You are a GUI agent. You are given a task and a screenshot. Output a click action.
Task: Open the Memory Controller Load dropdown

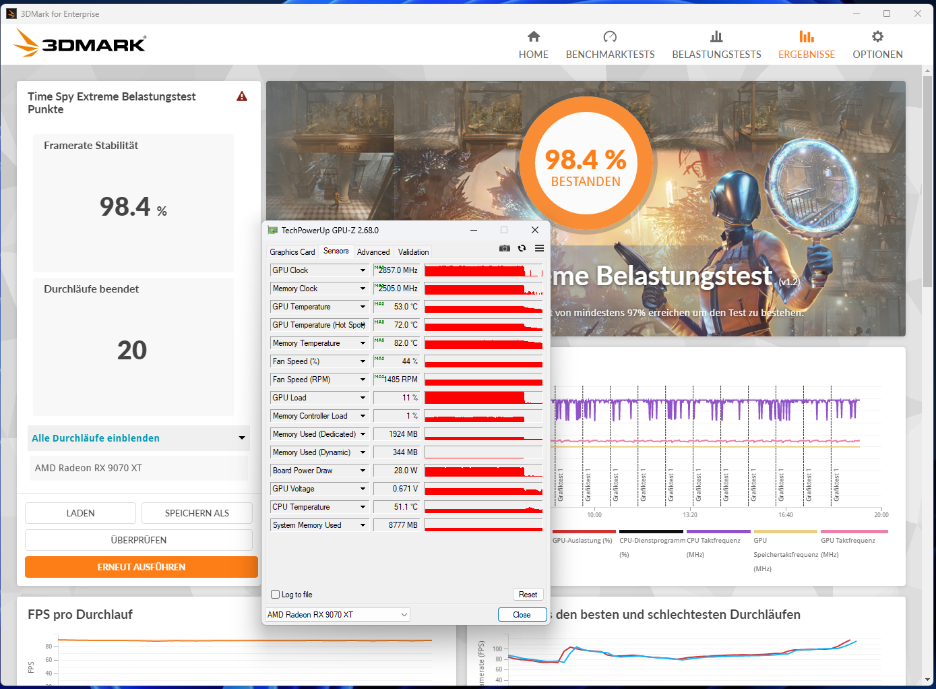pyautogui.click(x=363, y=416)
